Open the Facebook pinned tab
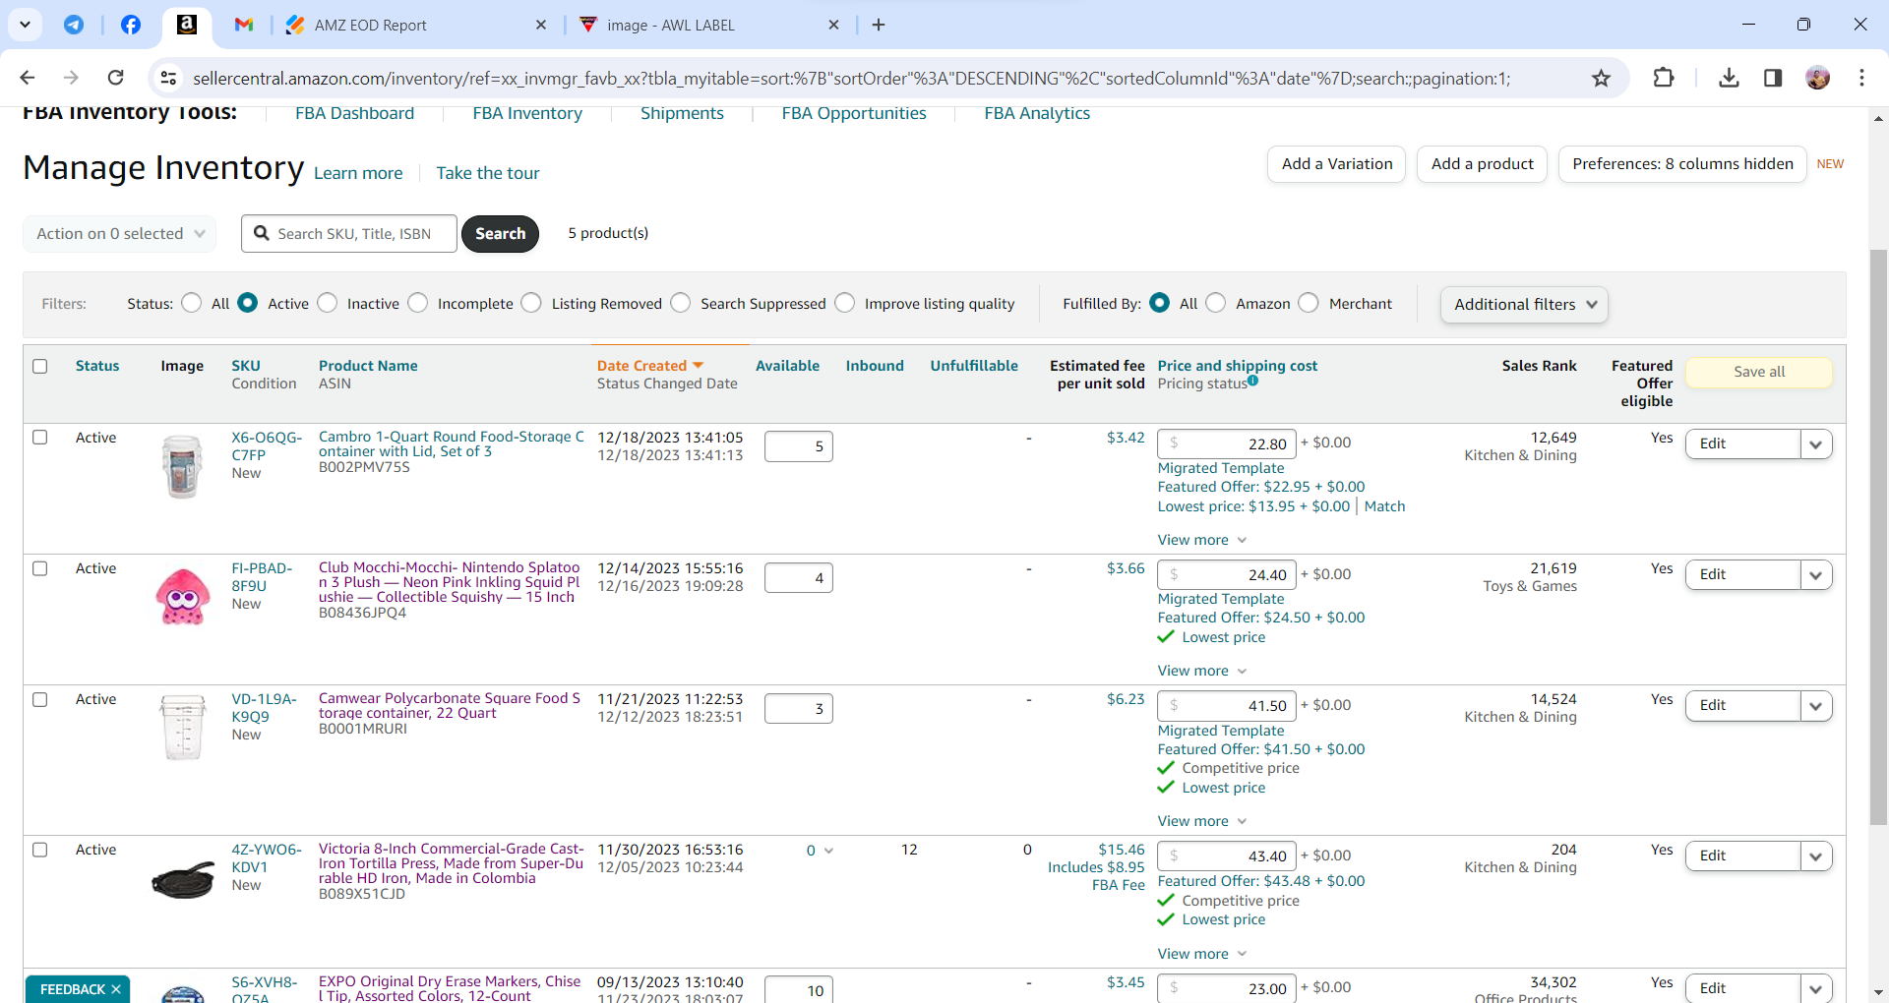 (x=131, y=25)
